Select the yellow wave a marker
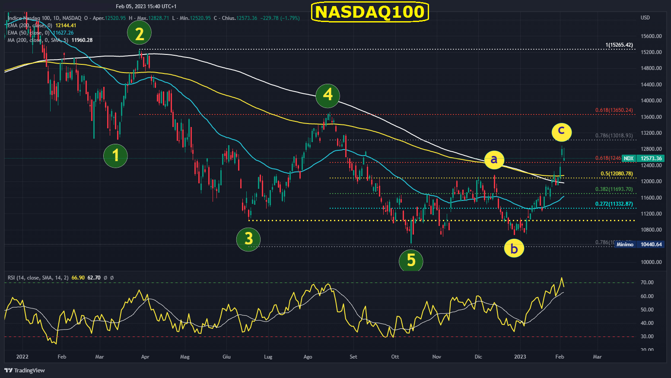 494,159
